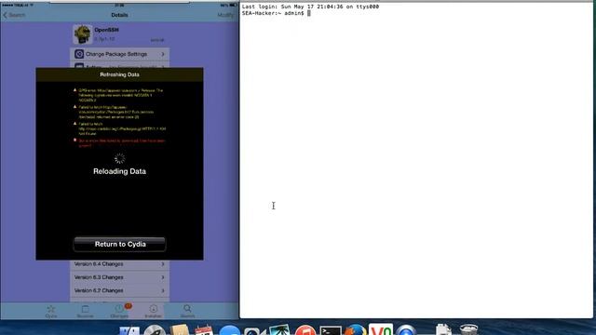Open Finder from the Dock
Image resolution: width=596 pixels, height=335 pixels.
[129, 330]
